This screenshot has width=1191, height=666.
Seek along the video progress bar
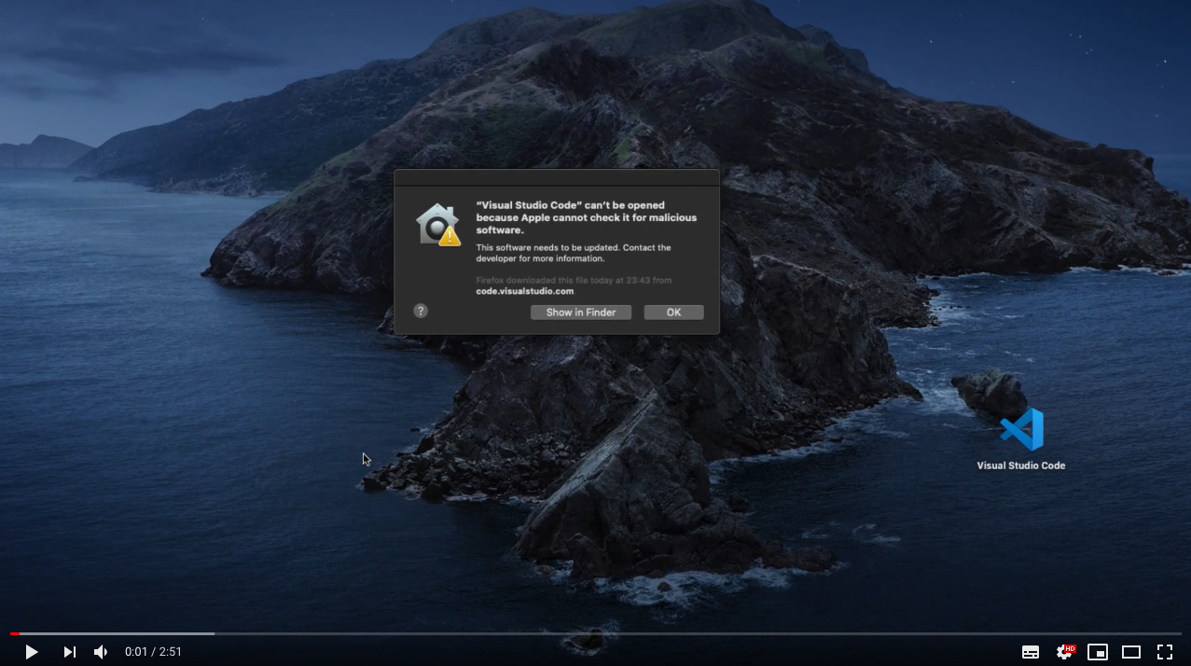coord(595,633)
